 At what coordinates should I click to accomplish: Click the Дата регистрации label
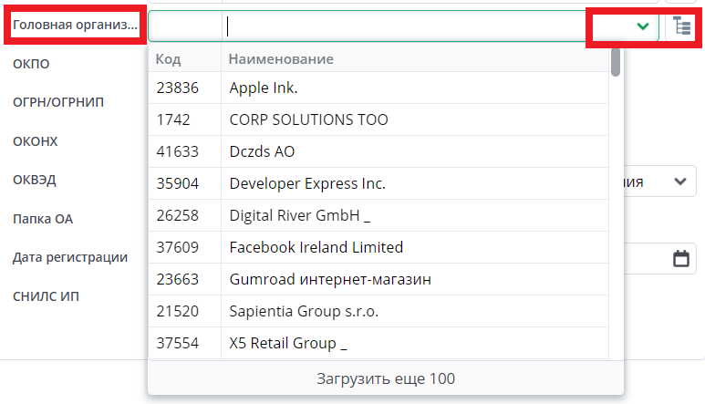pos(70,257)
